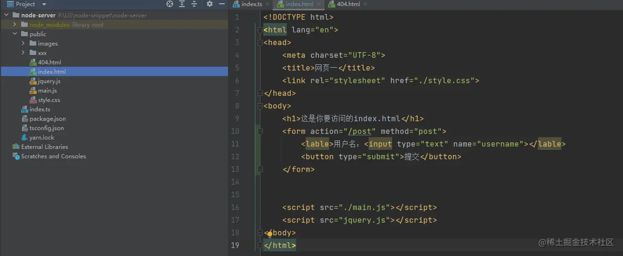623x256 pixels.
Task: Fold the head tag on line 3
Action: (260, 43)
